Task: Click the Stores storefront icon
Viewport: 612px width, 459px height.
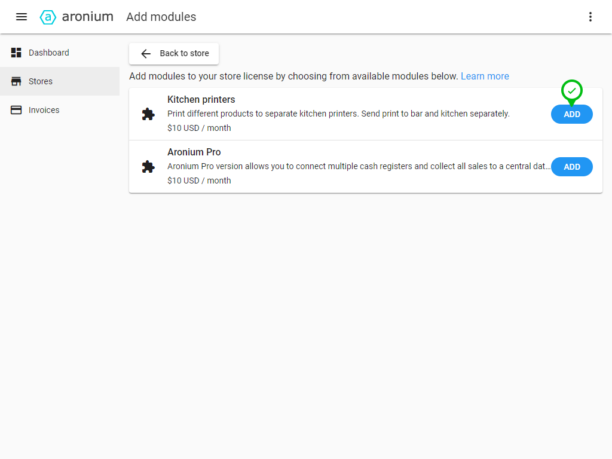Action: tap(16, 81)
